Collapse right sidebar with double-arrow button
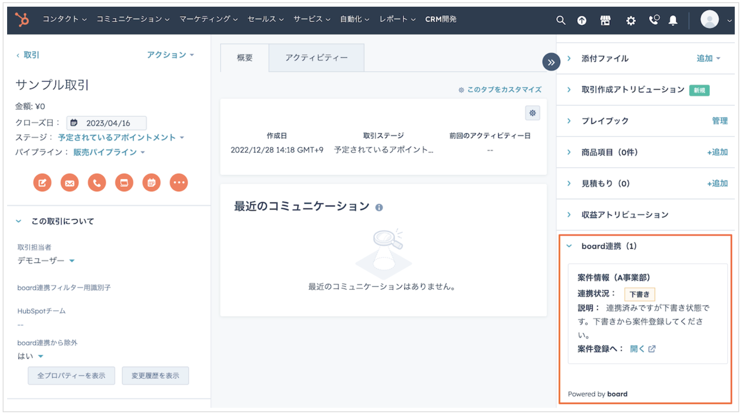The width and height of the screenshot is (745, 418). [x=551, y=62]
